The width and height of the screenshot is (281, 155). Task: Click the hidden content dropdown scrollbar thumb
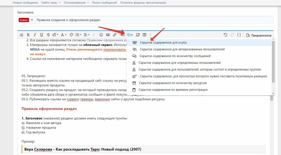click(x=273, y=62)
